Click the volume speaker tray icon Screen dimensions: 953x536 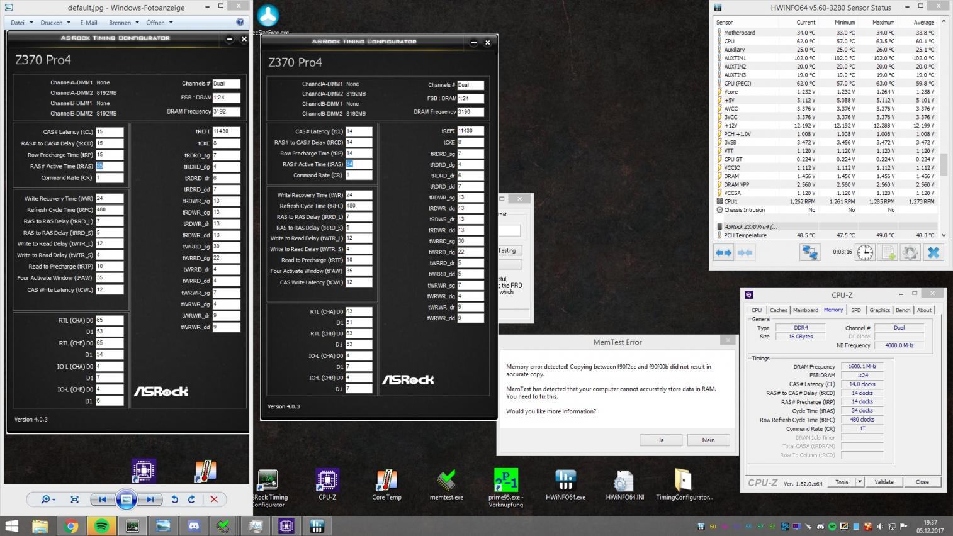pyautogui.click(x=880, y=527)
